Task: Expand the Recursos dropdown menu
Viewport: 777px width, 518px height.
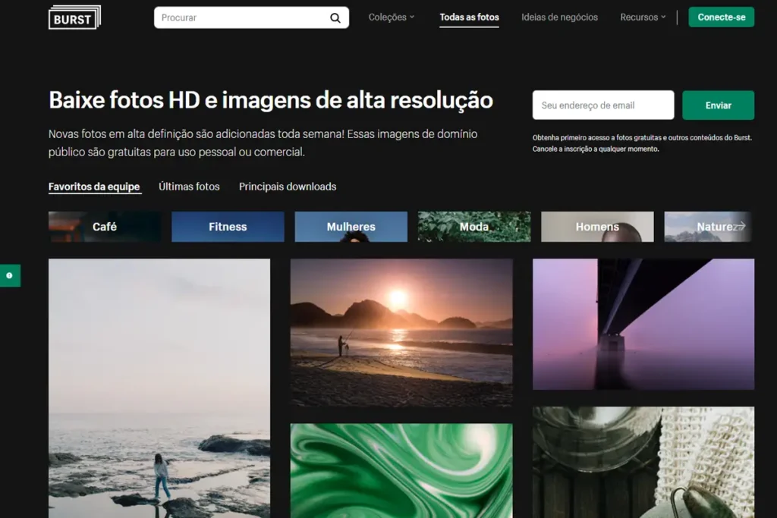Action: pos(643,17)
